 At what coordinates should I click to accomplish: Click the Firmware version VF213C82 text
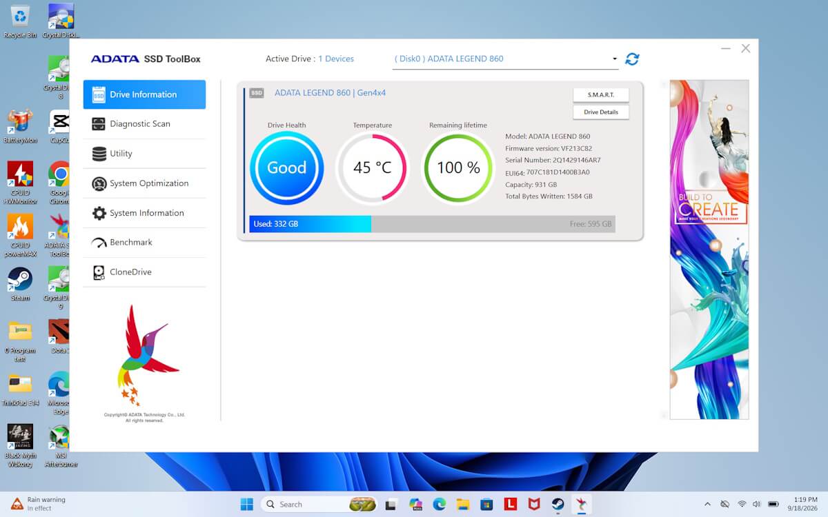tap(549, 148)
